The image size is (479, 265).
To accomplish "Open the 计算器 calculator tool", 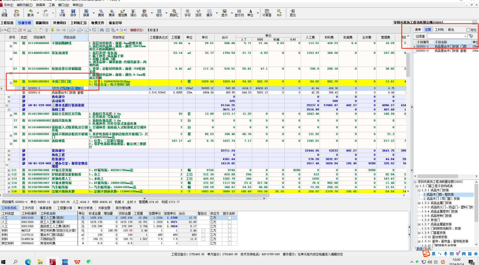I will pyautogui.click(x=267, y=13).
